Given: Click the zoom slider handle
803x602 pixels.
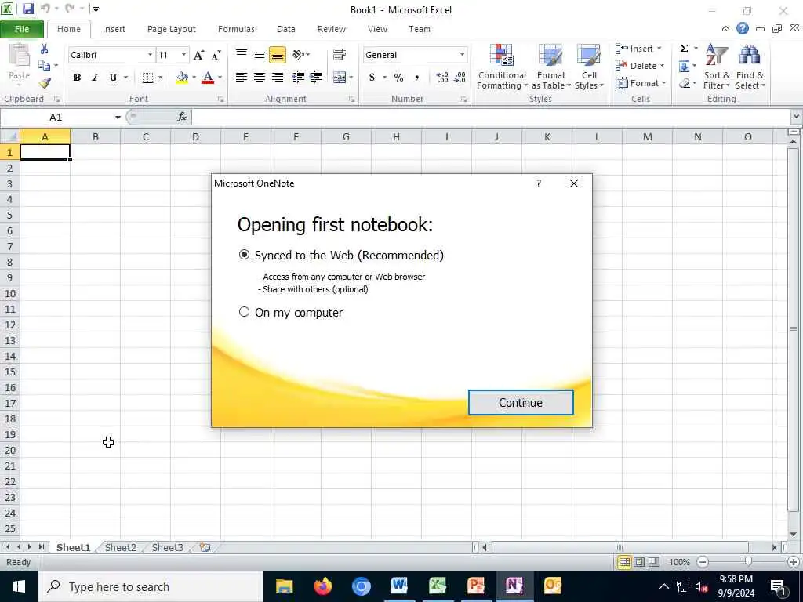Looking at the screenshot, I should click(748, 562).
